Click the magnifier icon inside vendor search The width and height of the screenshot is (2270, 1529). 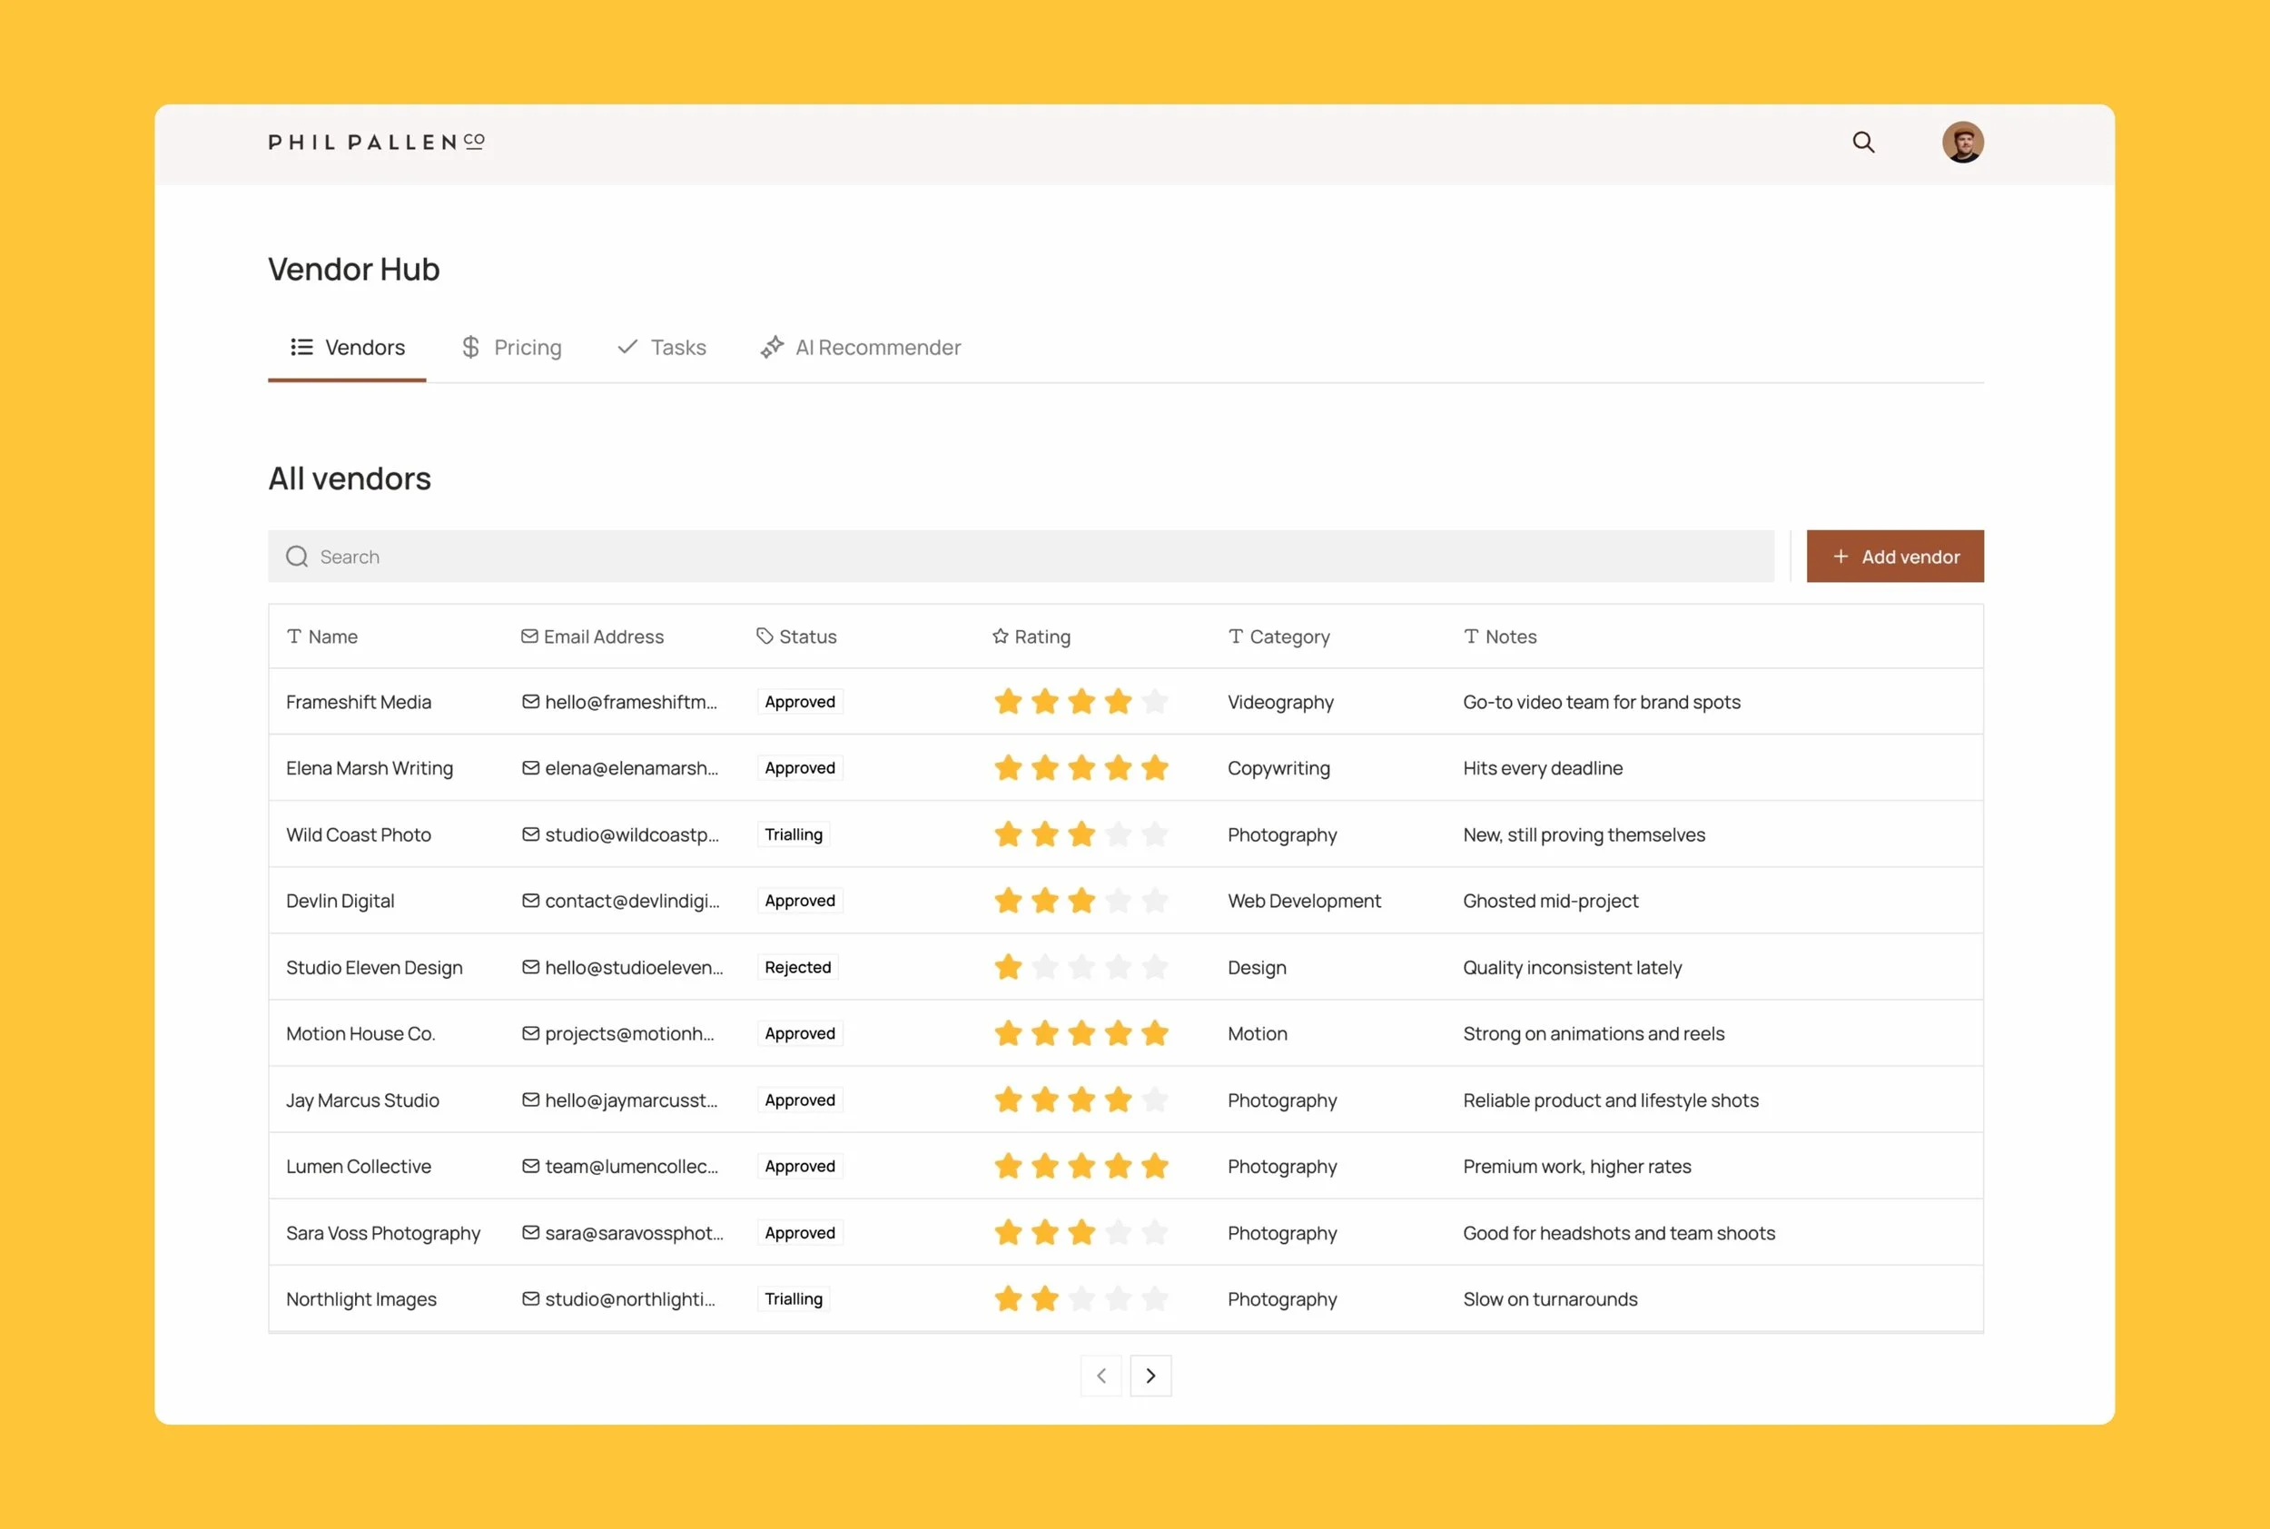click(x=296, y=557)
